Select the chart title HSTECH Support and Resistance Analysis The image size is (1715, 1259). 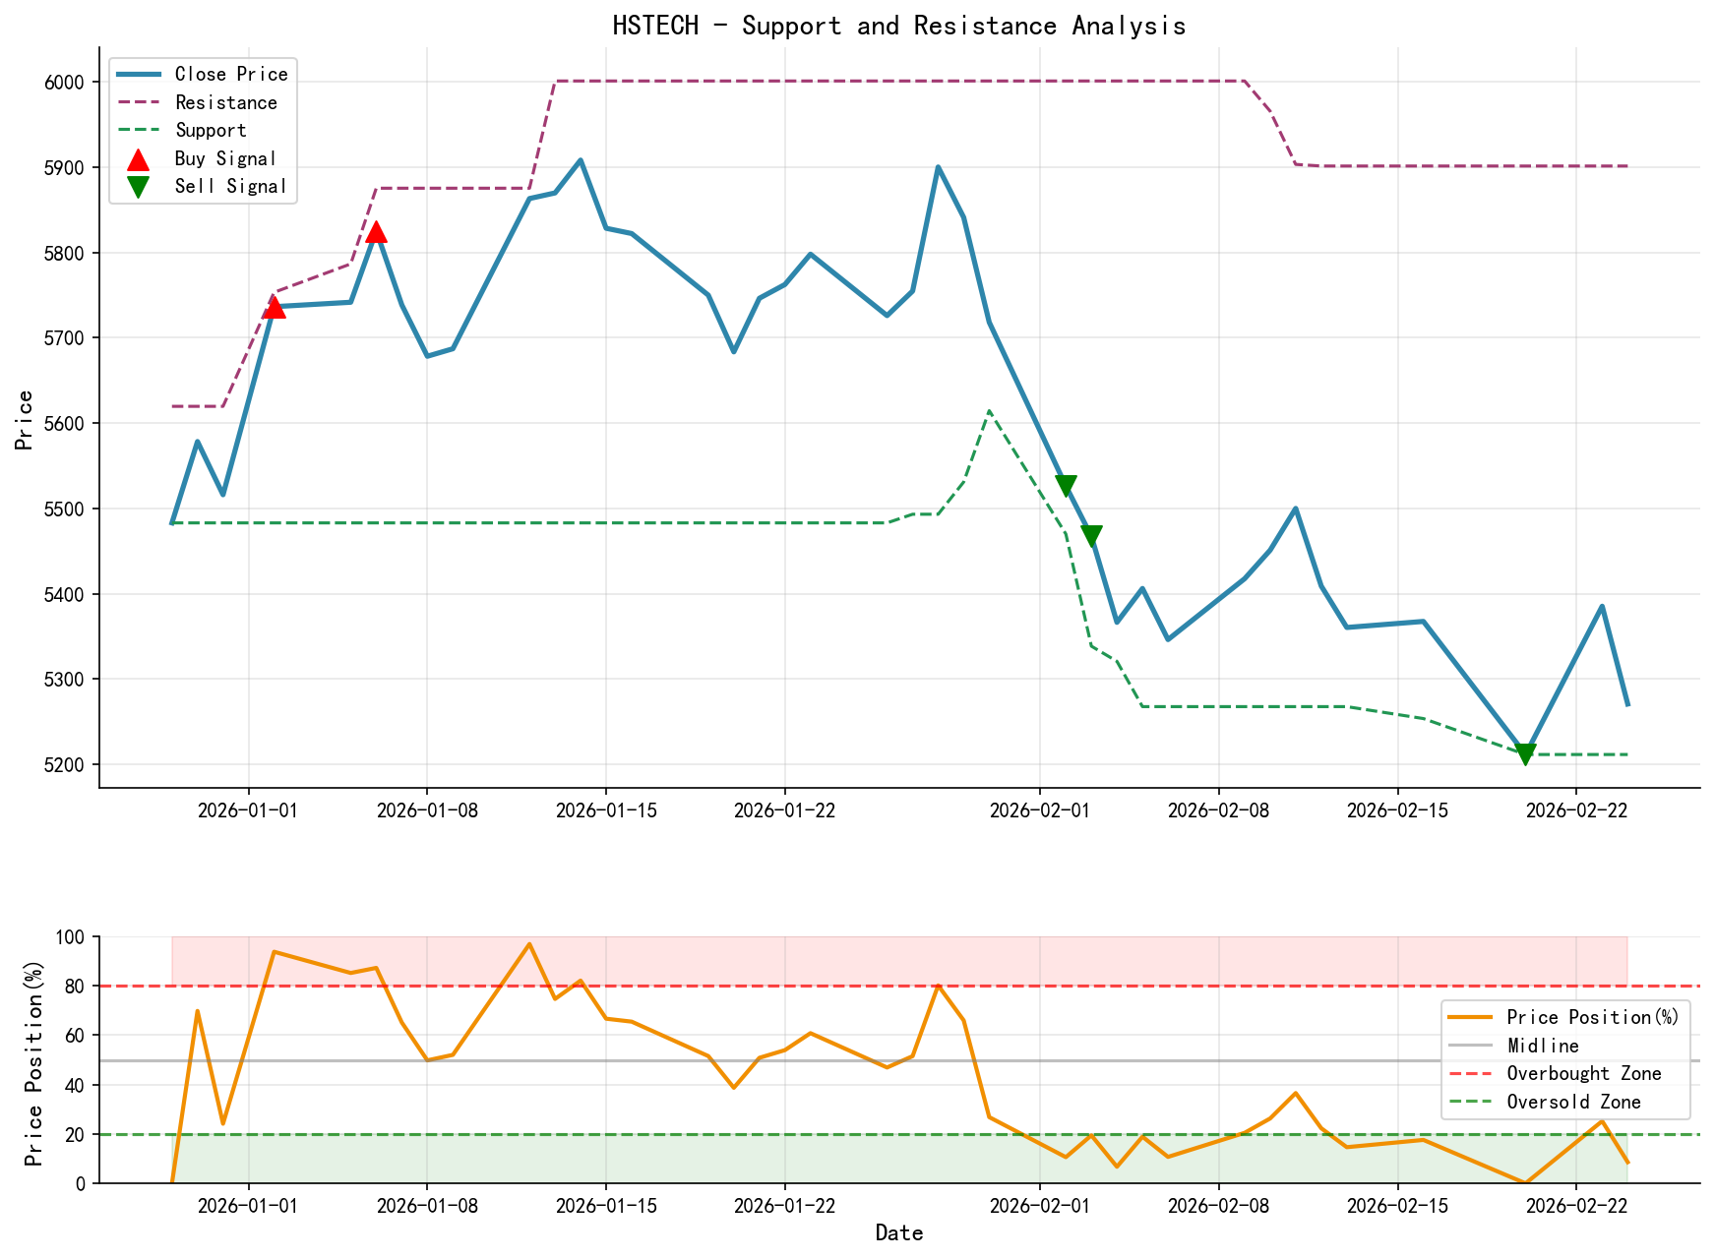point(900,26)
